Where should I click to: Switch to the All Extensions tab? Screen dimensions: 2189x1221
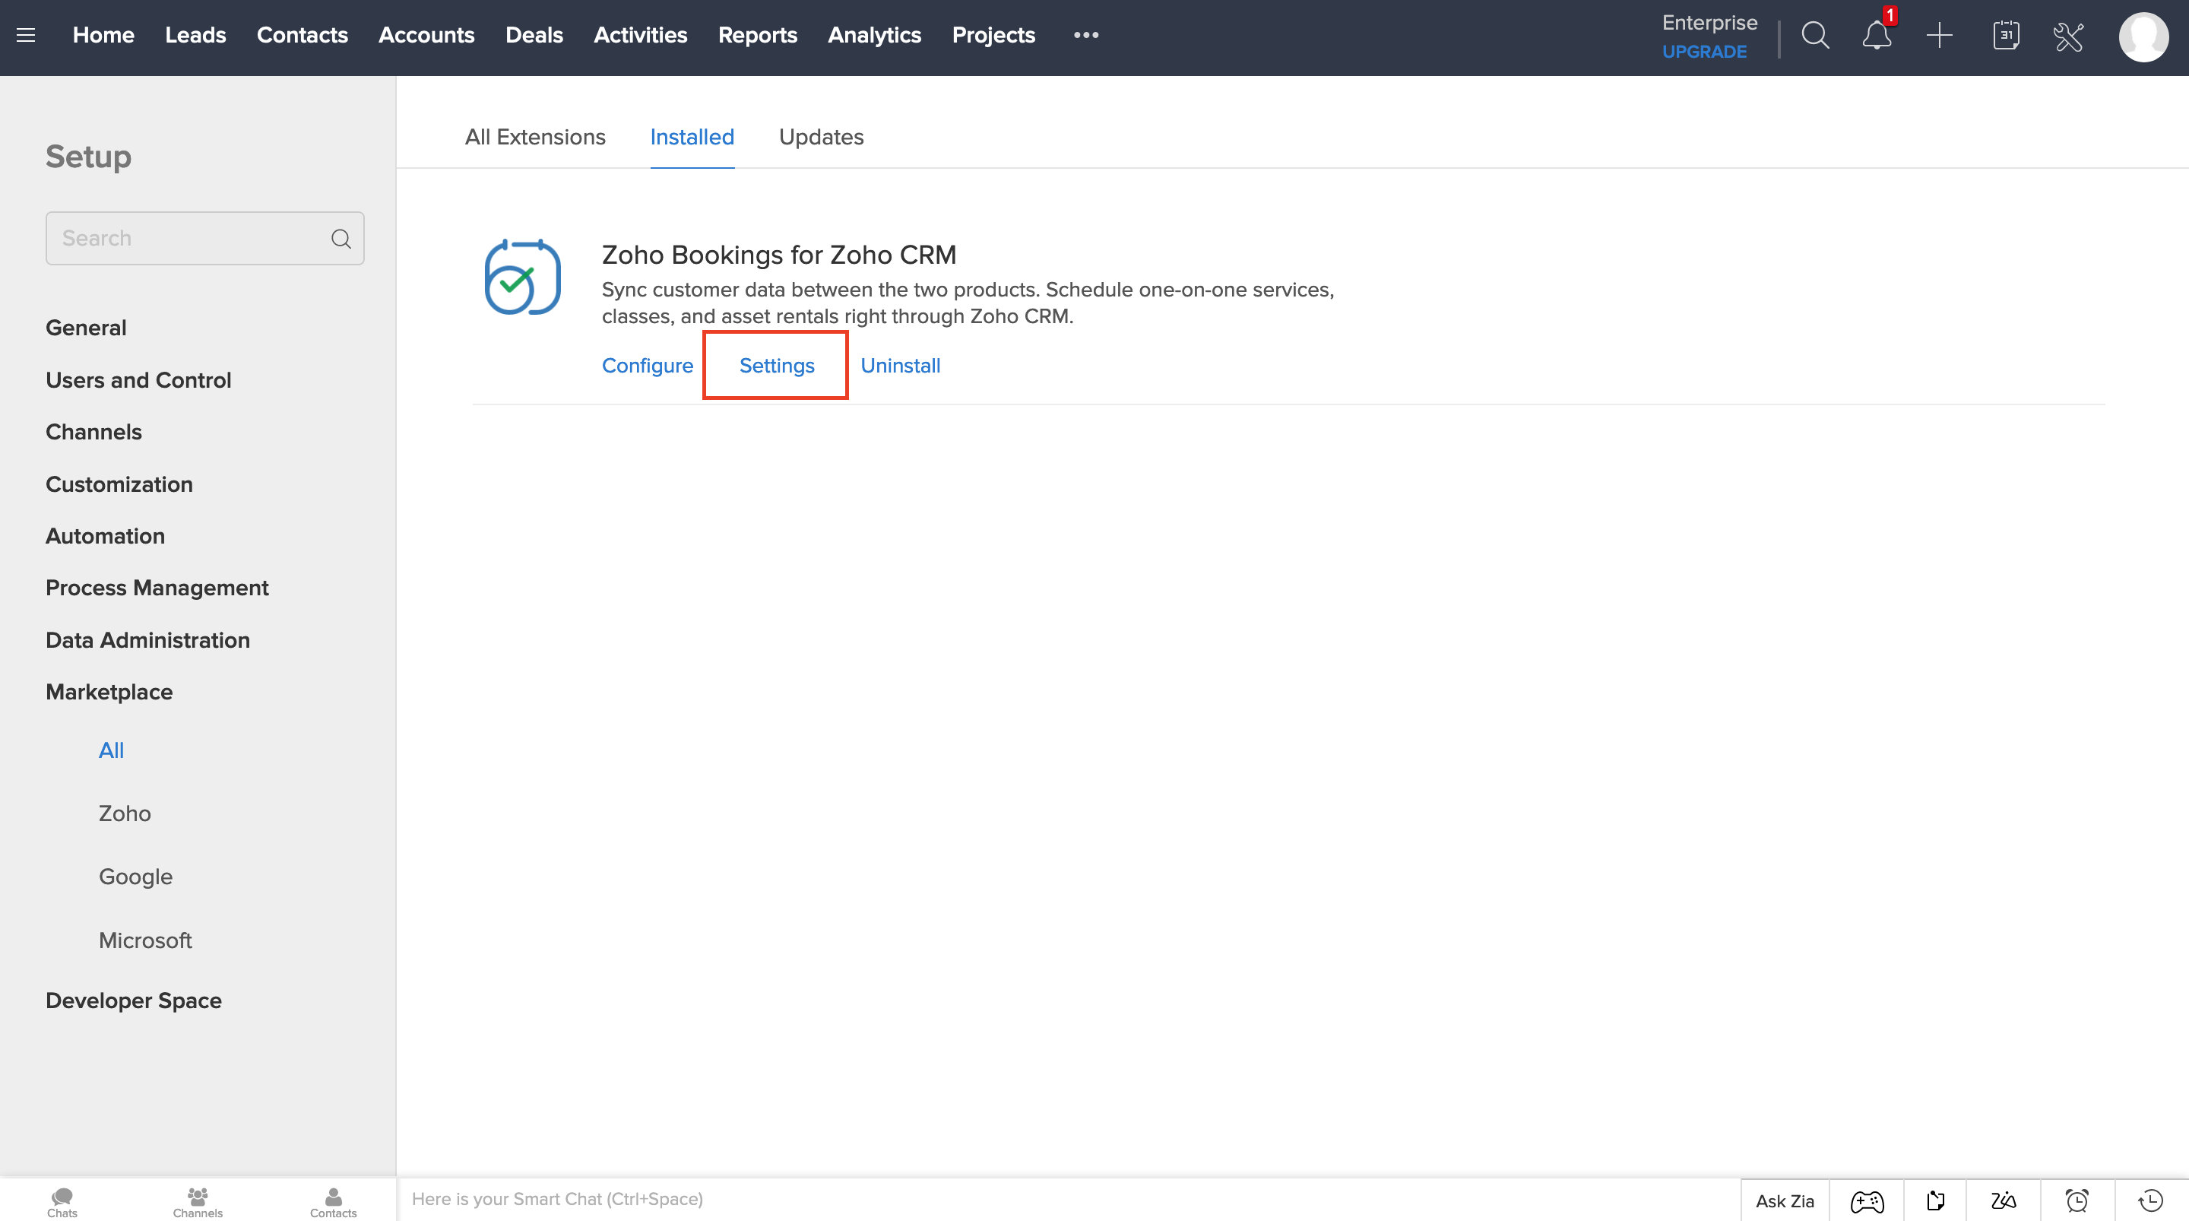pyautogui.click(x=534, y=137)
